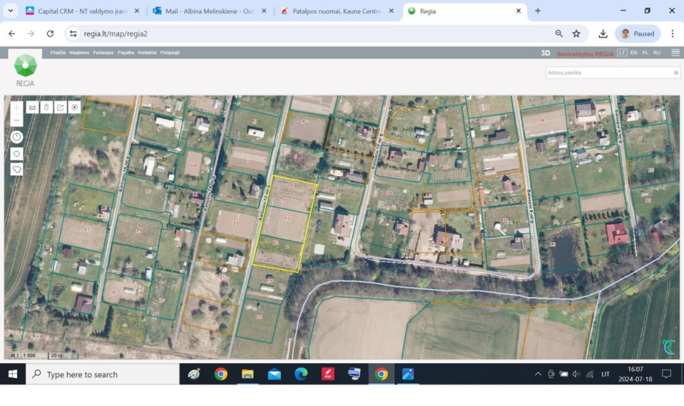Select EN language
The width and height of the screenshot is (684, 406).
pos(633,53)
